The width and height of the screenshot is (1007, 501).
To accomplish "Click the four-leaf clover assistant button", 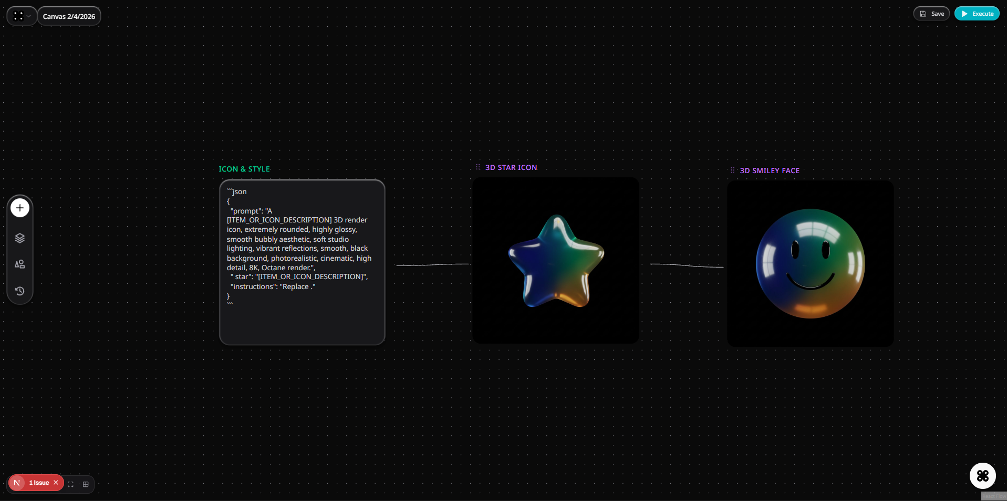I will pyautogui.click(x=982, y=476).
